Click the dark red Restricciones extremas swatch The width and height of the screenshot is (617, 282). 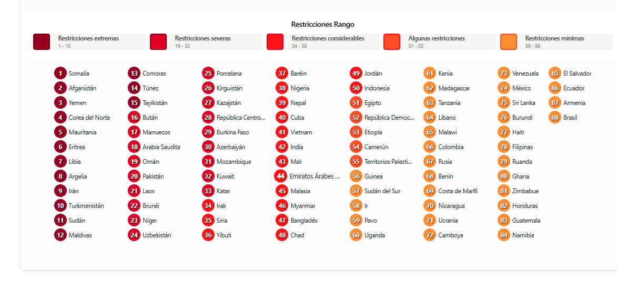pos(42,42)
